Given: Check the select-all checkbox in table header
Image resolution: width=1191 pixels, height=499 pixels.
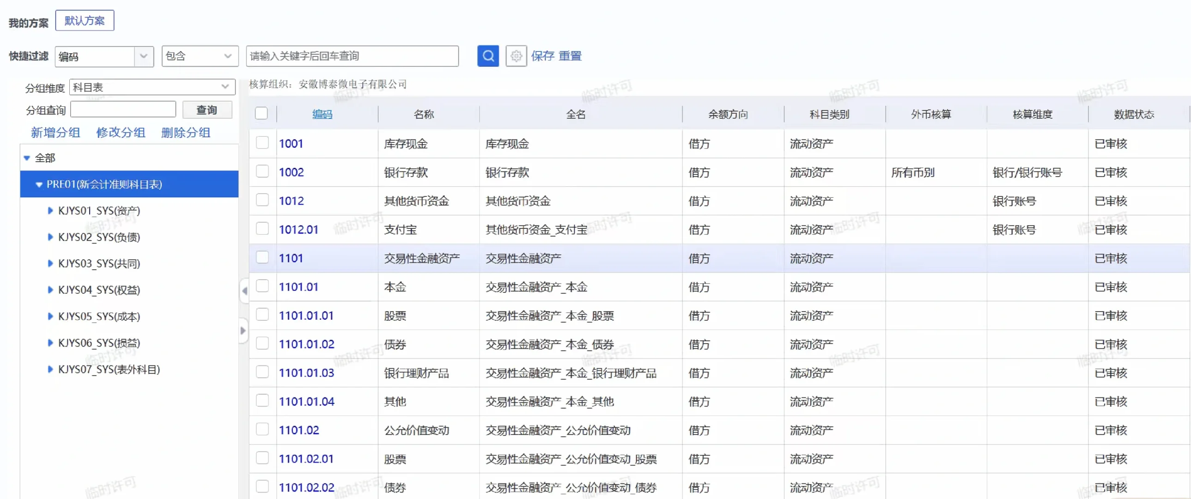Looking at the screenshot, I should click(262, 112).
